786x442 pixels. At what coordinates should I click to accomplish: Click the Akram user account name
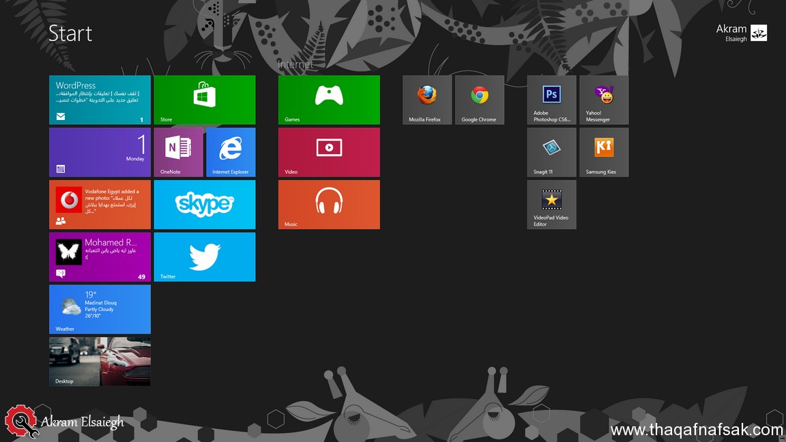coord(731,29)
